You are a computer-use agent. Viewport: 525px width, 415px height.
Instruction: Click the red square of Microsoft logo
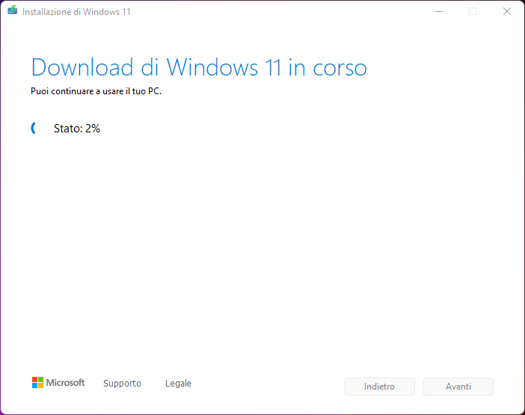coord(35,380)
